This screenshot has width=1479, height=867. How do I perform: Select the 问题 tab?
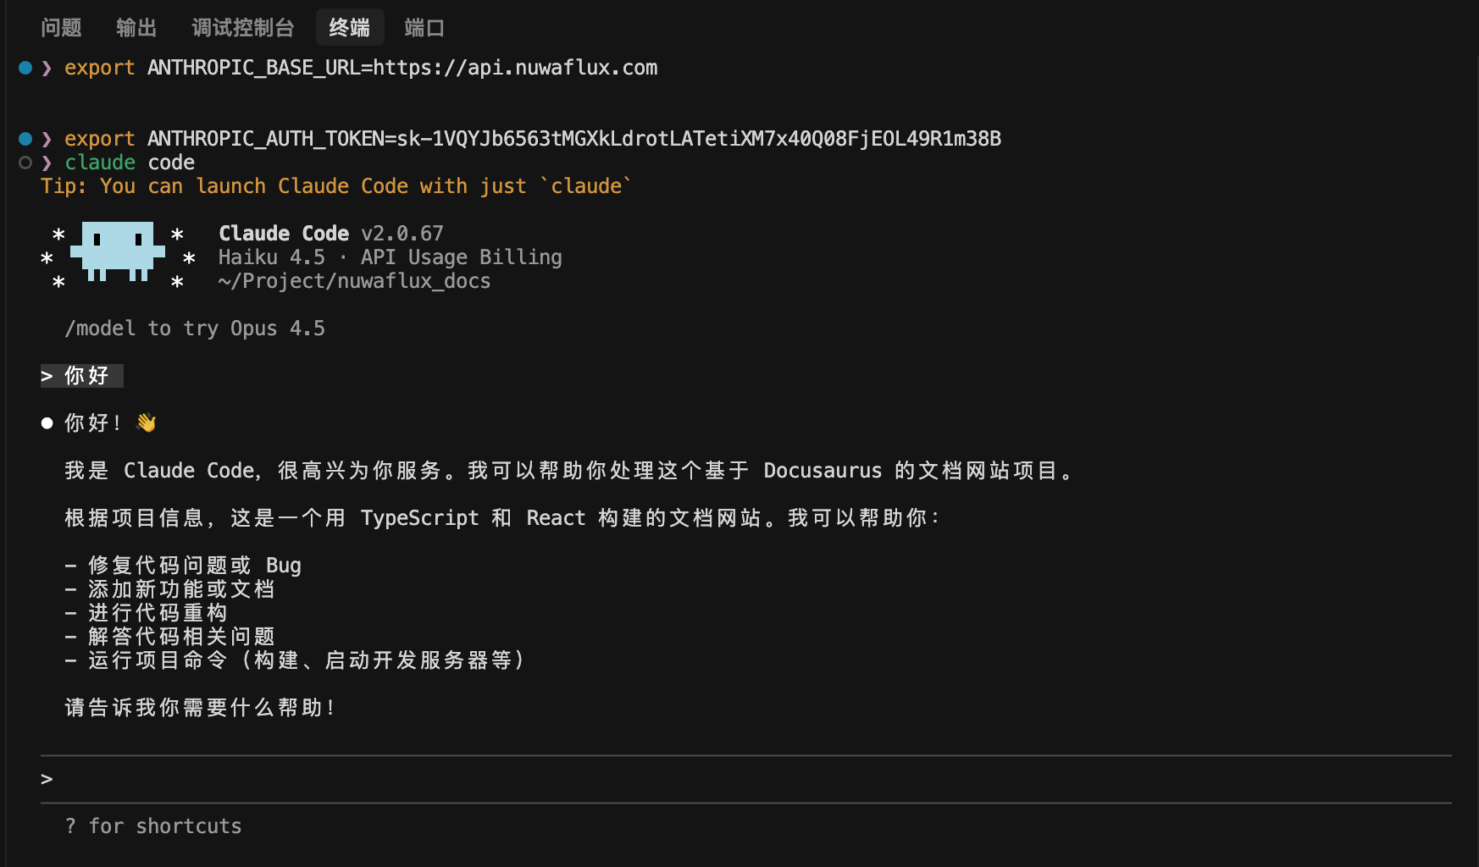[60, 26]
